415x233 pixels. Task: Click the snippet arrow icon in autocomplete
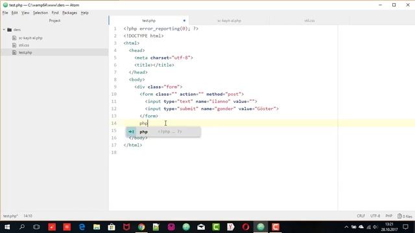(x=131, y=131)
